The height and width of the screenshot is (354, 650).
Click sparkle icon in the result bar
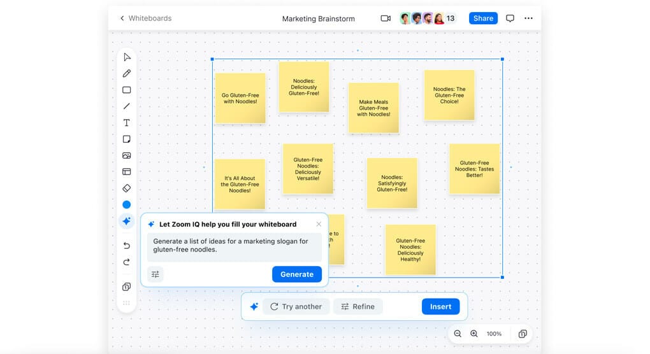(254, 306)
